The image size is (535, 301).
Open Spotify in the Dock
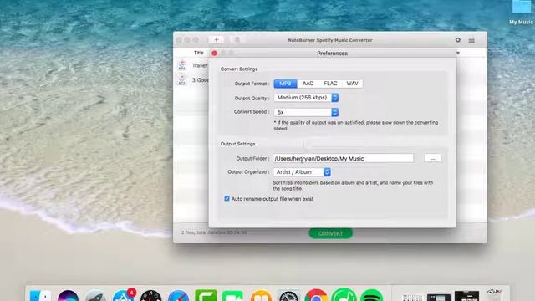pos(371,295)
